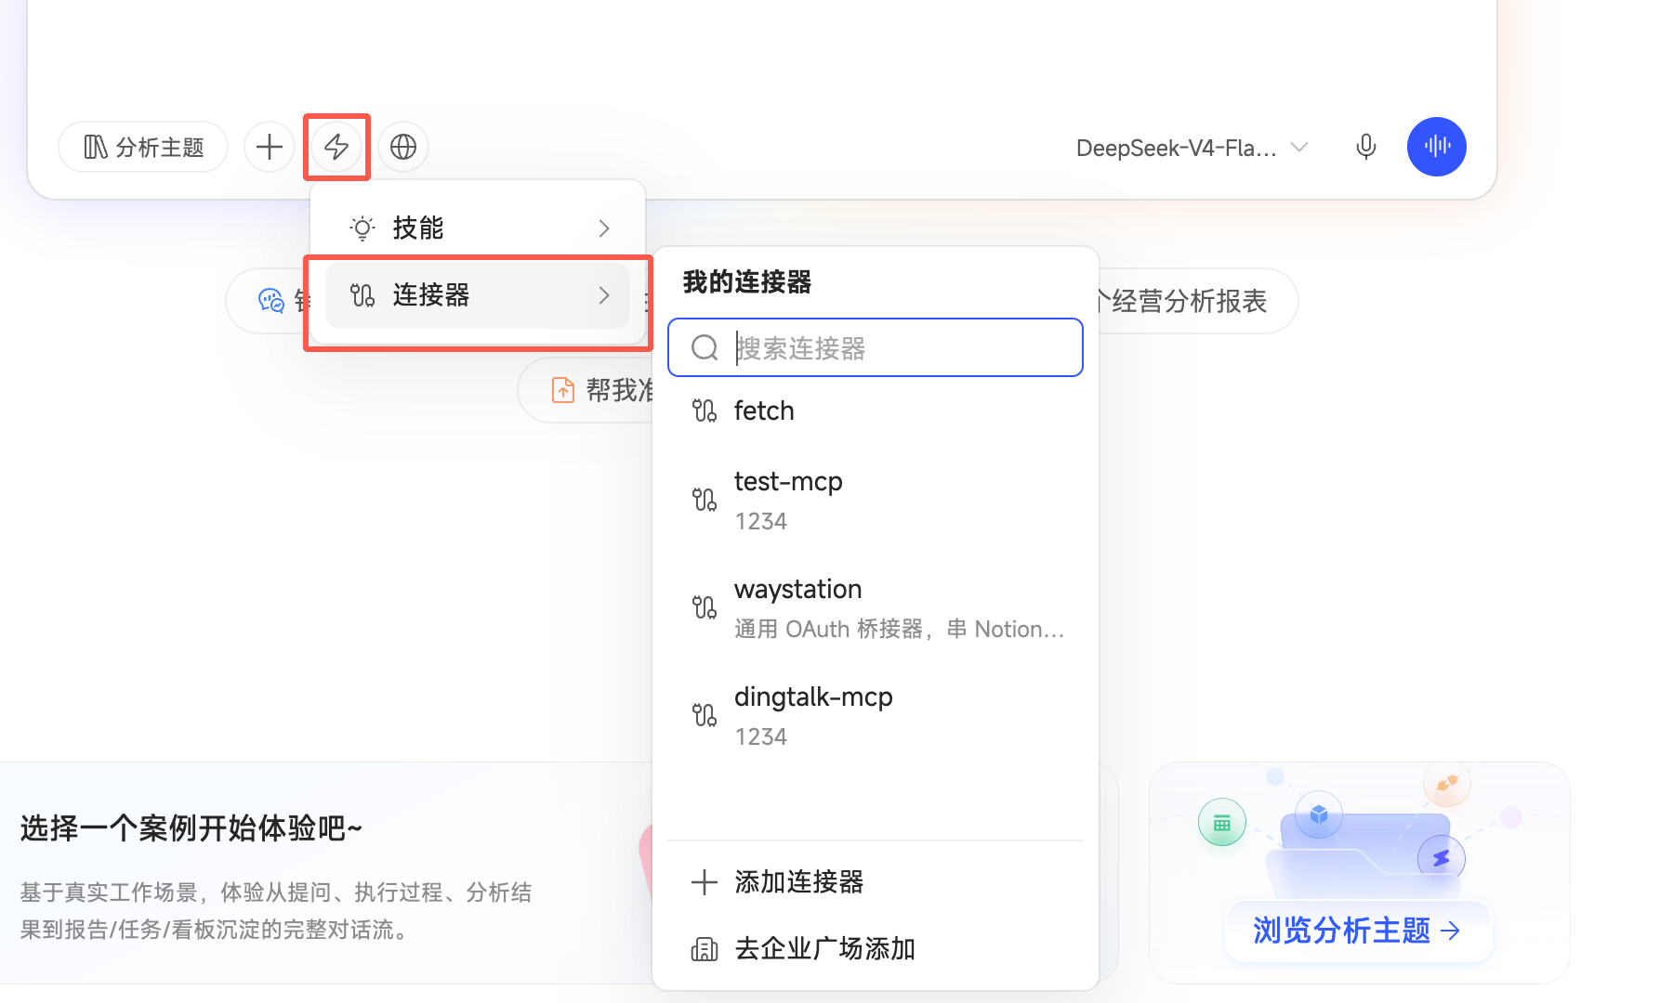The width and height of the screenshot is (1673, 1003).
Task: Click the 通用 OAuth 桥接器 description text
Action: pyautogui.click(x=900, y=630)
